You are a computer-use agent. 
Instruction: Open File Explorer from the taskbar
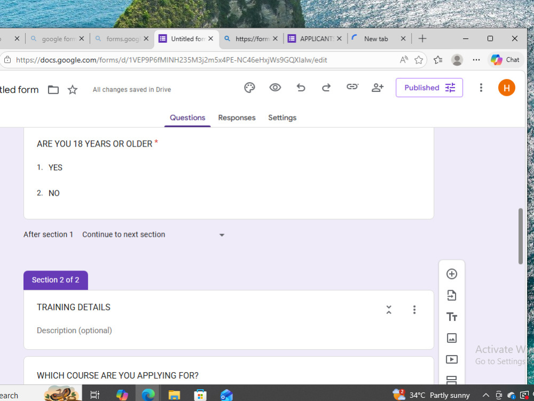pyautogui.click(x=174, y=395)
